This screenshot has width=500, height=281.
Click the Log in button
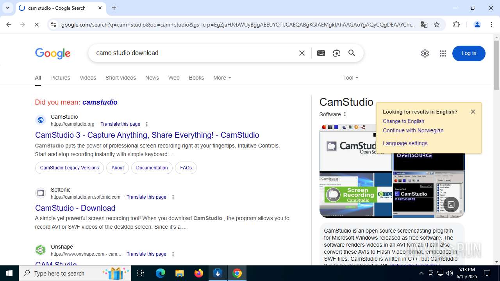coord(469,53)
